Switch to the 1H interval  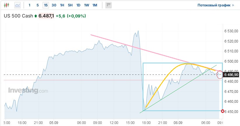[62, 5]
